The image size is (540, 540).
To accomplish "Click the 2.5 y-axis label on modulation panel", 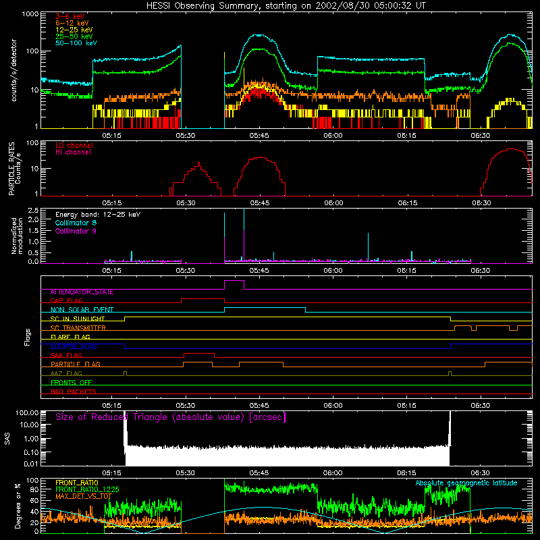I will pyautogui.click(x=33, y=210).
